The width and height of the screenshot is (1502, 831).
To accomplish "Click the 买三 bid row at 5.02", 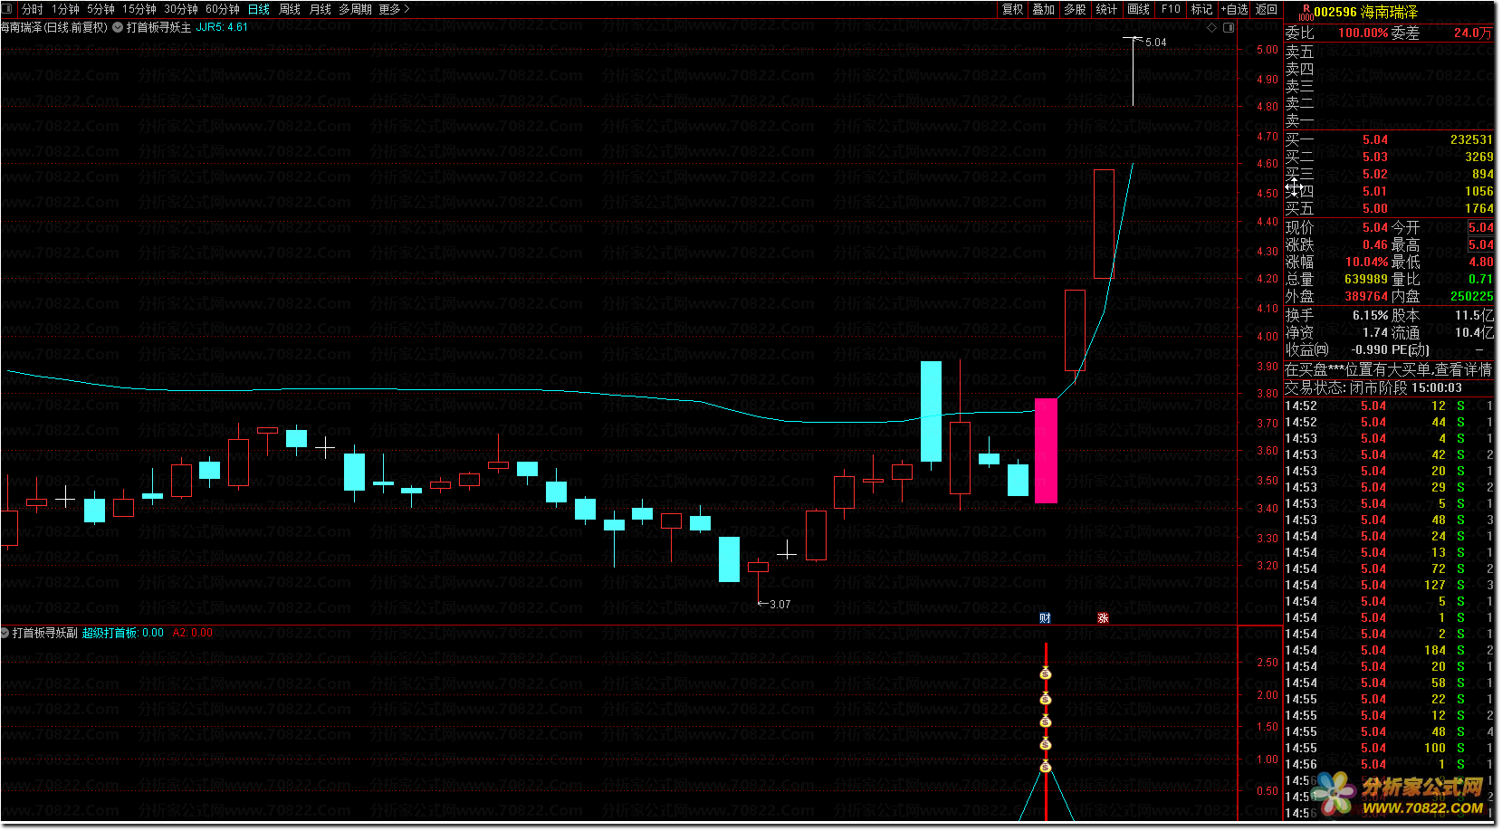I will [x=1389, y=174].
